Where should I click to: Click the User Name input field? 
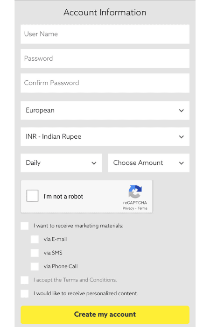[x=105, y=34]
